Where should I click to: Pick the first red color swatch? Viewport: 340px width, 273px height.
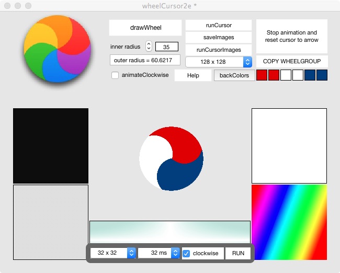tap(262, 75)
